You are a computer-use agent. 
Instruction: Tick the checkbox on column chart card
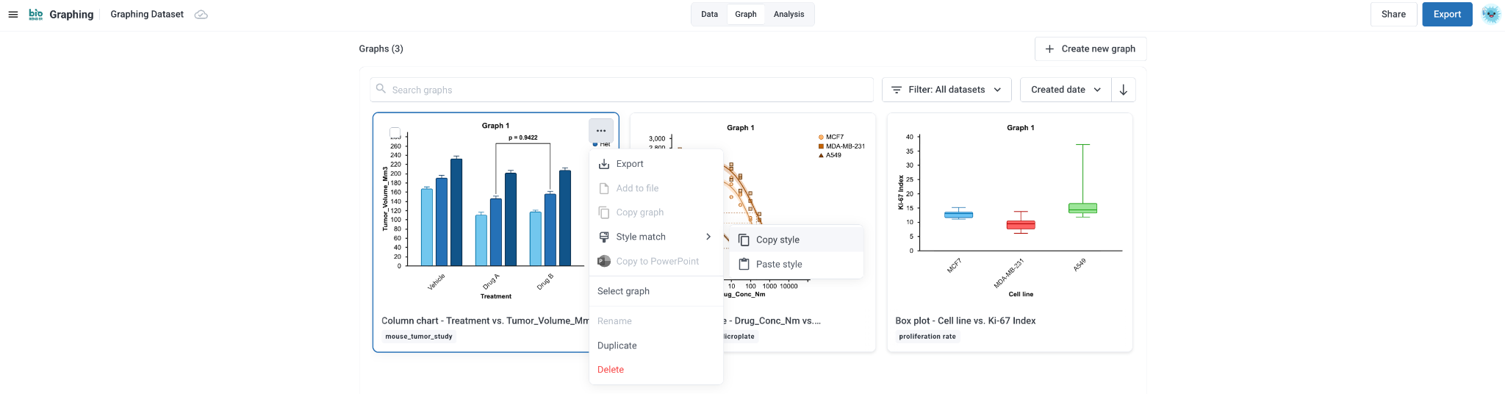[395, 132]
